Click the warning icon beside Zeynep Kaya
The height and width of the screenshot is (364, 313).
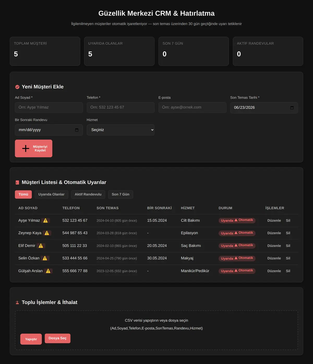pyautogui.click(x=47, y=233)
